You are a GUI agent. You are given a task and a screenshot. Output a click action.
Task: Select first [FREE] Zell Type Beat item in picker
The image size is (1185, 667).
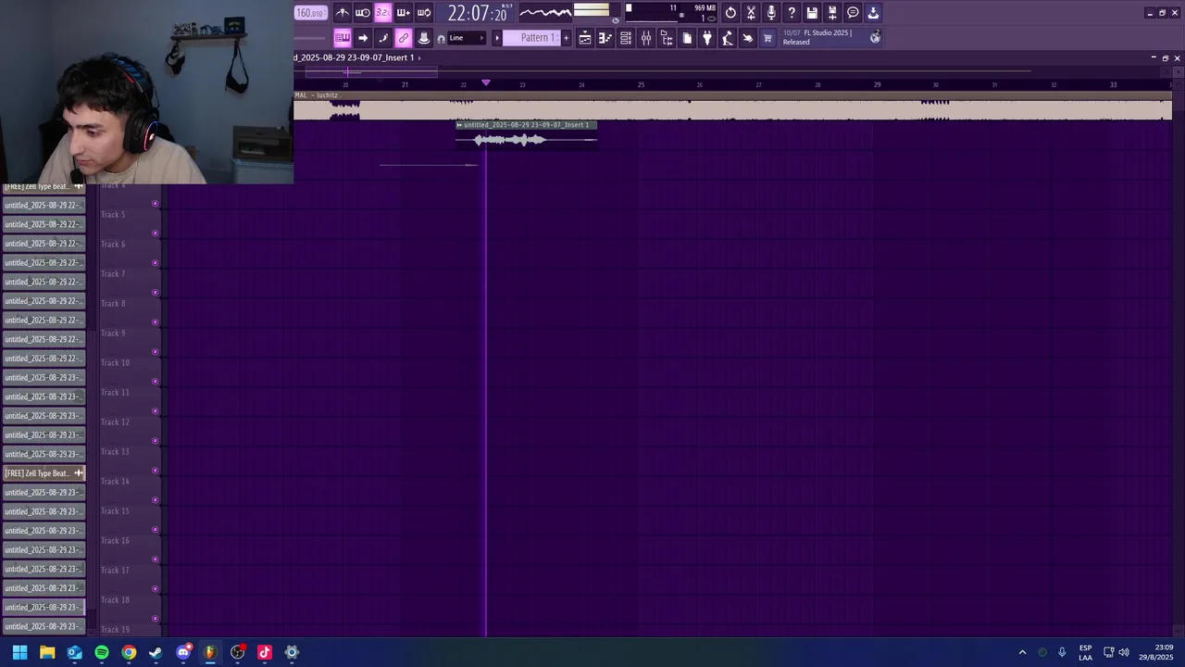[44, 186]
